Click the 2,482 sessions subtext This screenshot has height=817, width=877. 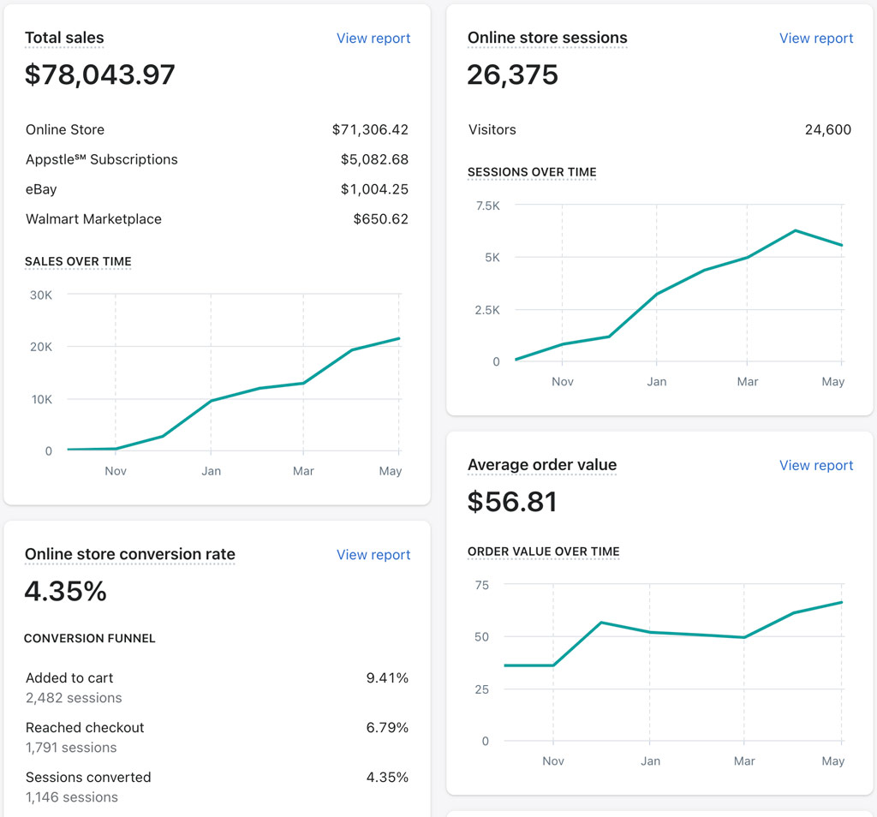74,698
